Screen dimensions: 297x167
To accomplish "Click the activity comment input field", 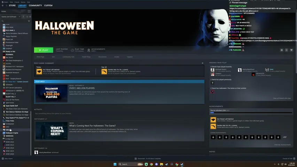I will [119, 113].
